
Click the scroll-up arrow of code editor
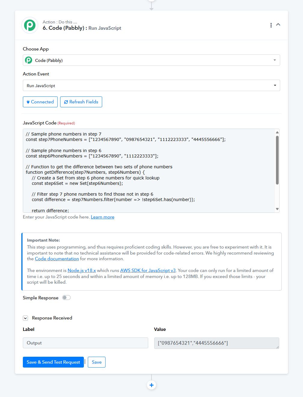[x=277, y=132]
